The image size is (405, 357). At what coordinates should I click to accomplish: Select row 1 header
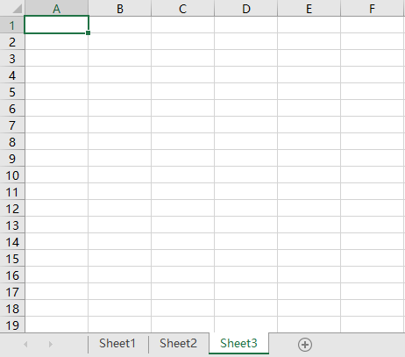point(12,25)
